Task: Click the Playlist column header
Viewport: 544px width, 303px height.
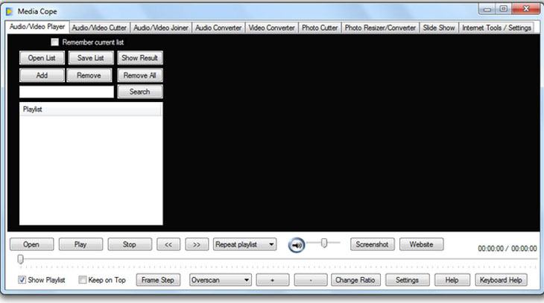Action: tap(91, 109)
